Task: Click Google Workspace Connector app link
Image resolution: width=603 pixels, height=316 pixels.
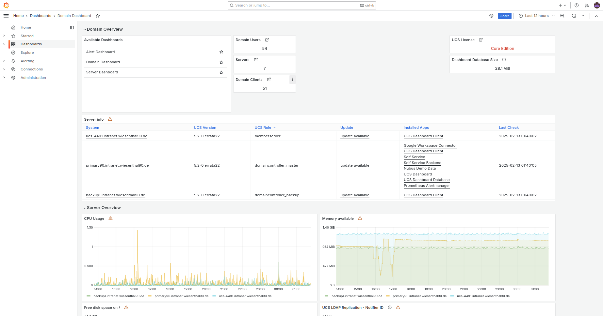Action: pyautogui.click(x=430, y=145)
